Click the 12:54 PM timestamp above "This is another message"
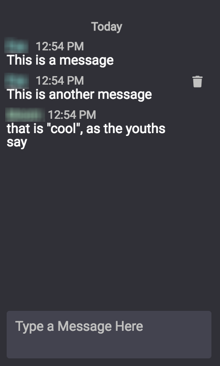Viewport: 220px width, 366px height. click(60, 81)
